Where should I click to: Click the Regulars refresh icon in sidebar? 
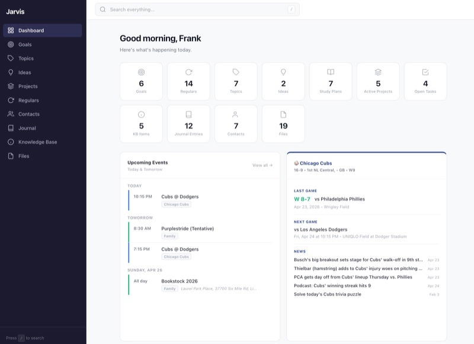coord(11,100)
